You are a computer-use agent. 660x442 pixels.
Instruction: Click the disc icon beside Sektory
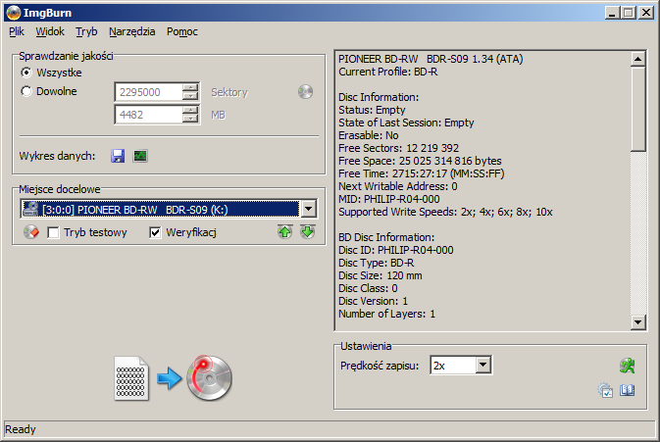click(x=306, y=92)
